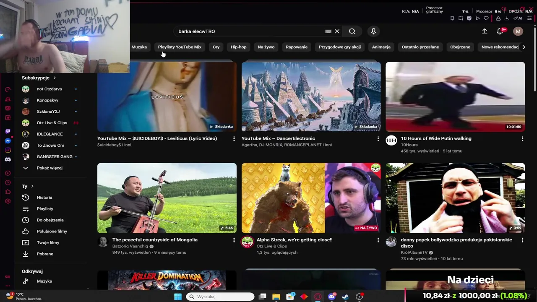Open Twoje filmy in the sidebar

pos(48,243)
